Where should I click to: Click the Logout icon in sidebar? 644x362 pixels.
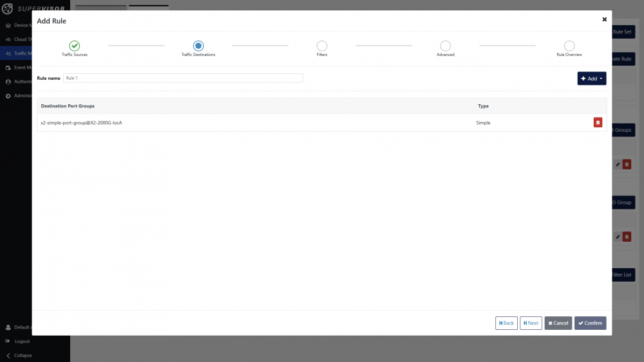click(x=8, y=341)
